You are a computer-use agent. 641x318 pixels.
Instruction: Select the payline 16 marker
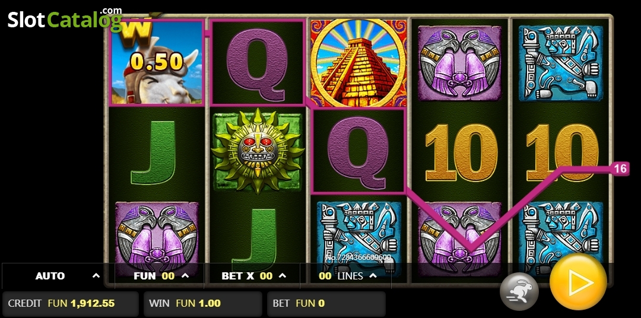point(621,168)
